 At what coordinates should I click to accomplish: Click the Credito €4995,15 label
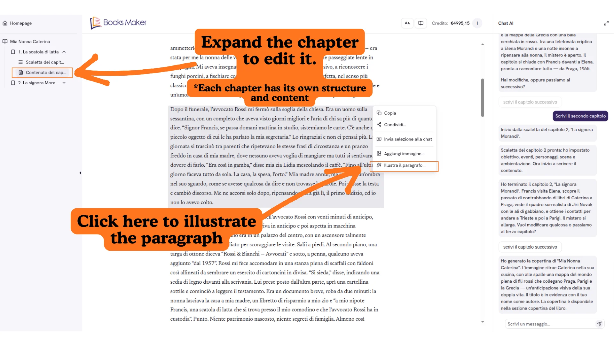click(x=451, y=23)
